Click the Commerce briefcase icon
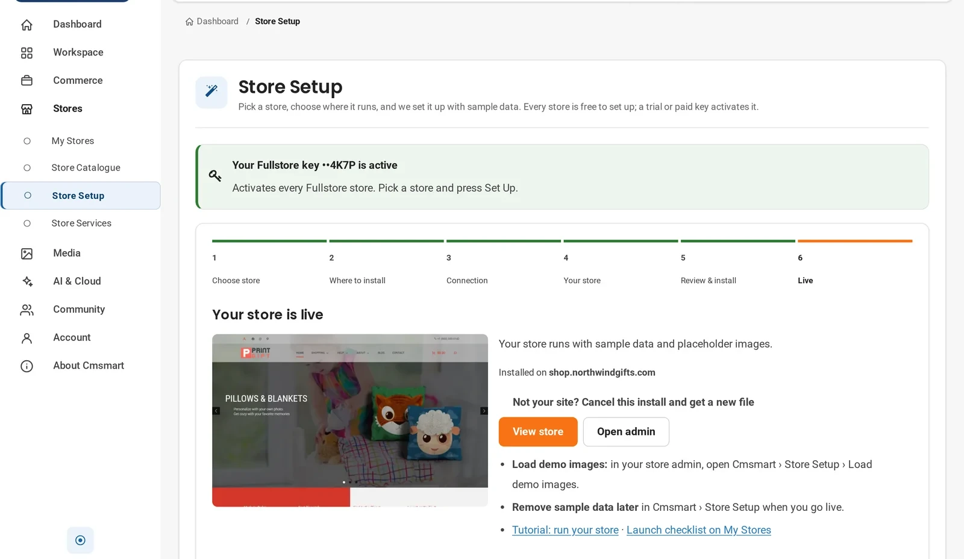The image size is (964, 559). click(27, 81)
